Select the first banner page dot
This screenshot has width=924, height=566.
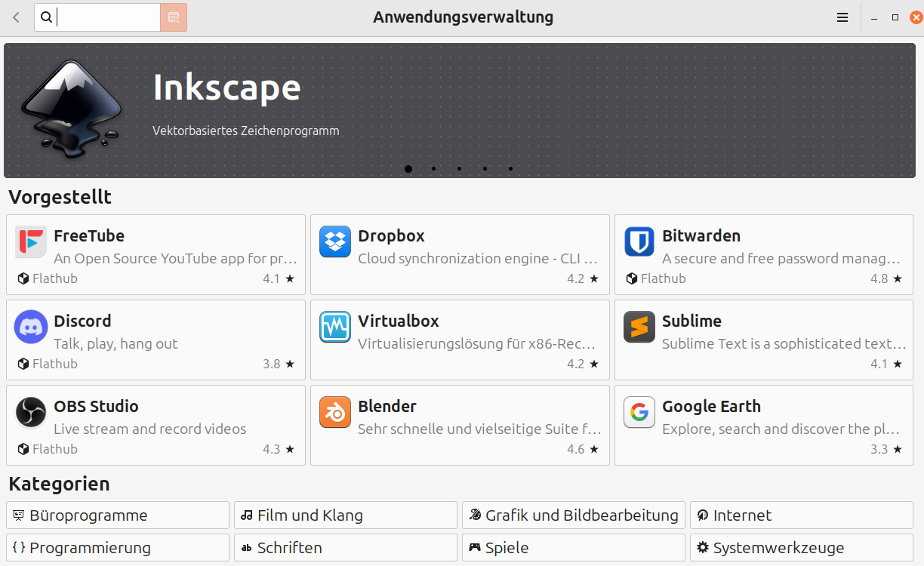(x=408, y=169)
